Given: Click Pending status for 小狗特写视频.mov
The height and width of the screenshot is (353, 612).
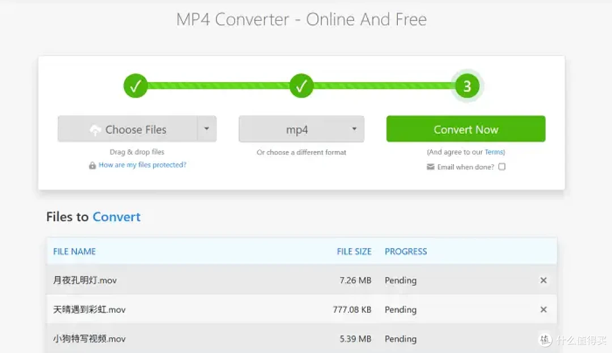Looking at the screenshot, I should [401, 339].
